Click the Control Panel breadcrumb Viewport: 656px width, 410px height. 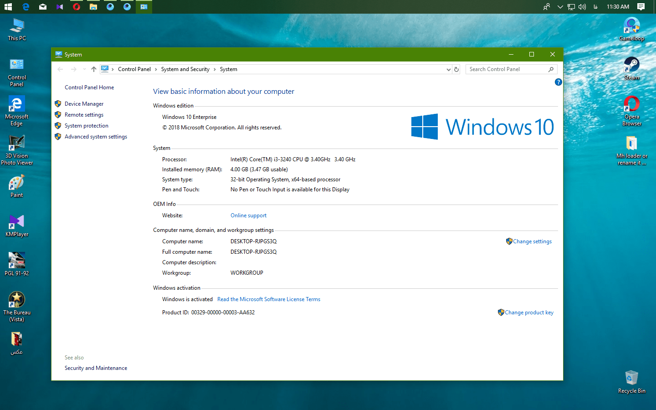[x=134, y=69]
